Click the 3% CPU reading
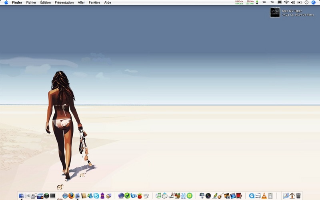320x200 pixels. click(264, 2)
